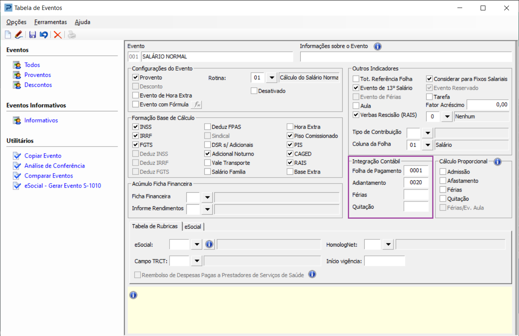Click the Início vigência field
Screen dimensions: 519x336
385,261
